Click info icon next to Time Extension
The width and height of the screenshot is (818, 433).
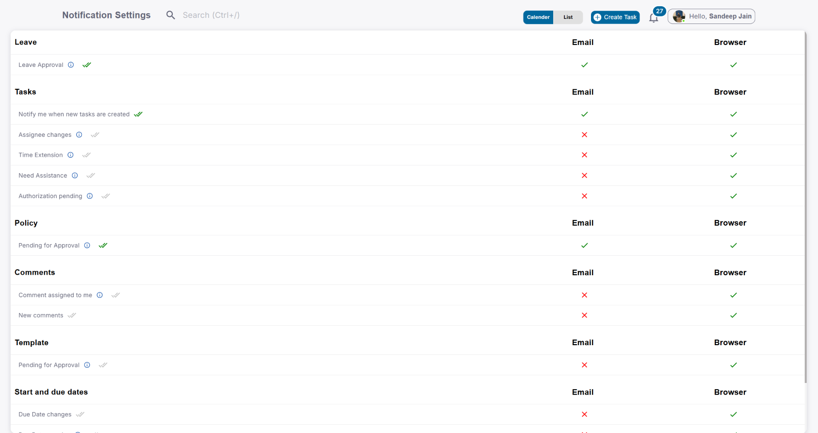coord(71,155)
